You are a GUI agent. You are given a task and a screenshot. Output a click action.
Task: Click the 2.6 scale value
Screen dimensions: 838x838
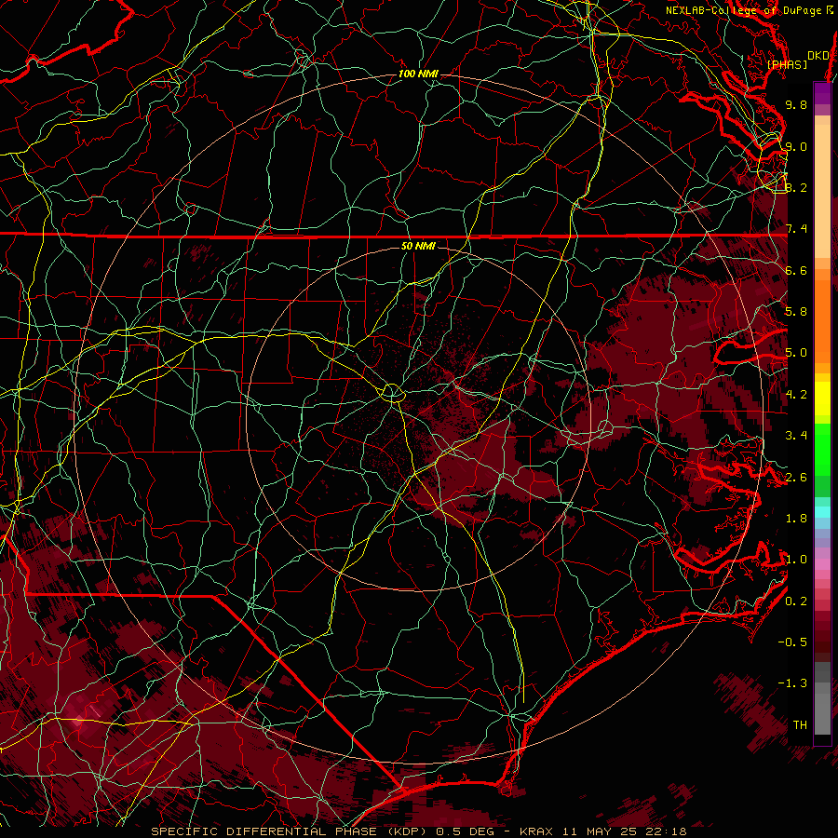[x=796, y=478]
